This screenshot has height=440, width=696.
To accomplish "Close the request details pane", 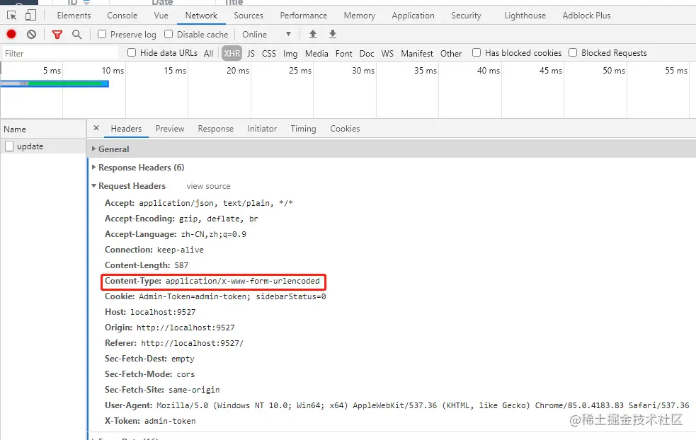I will pos(96,128).
